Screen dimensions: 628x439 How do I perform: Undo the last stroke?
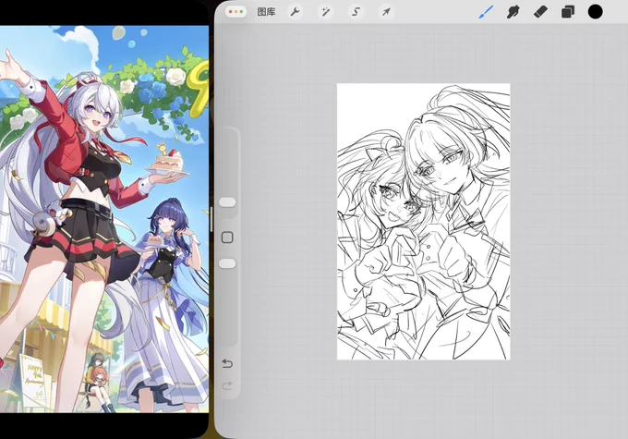pos(227,363)
